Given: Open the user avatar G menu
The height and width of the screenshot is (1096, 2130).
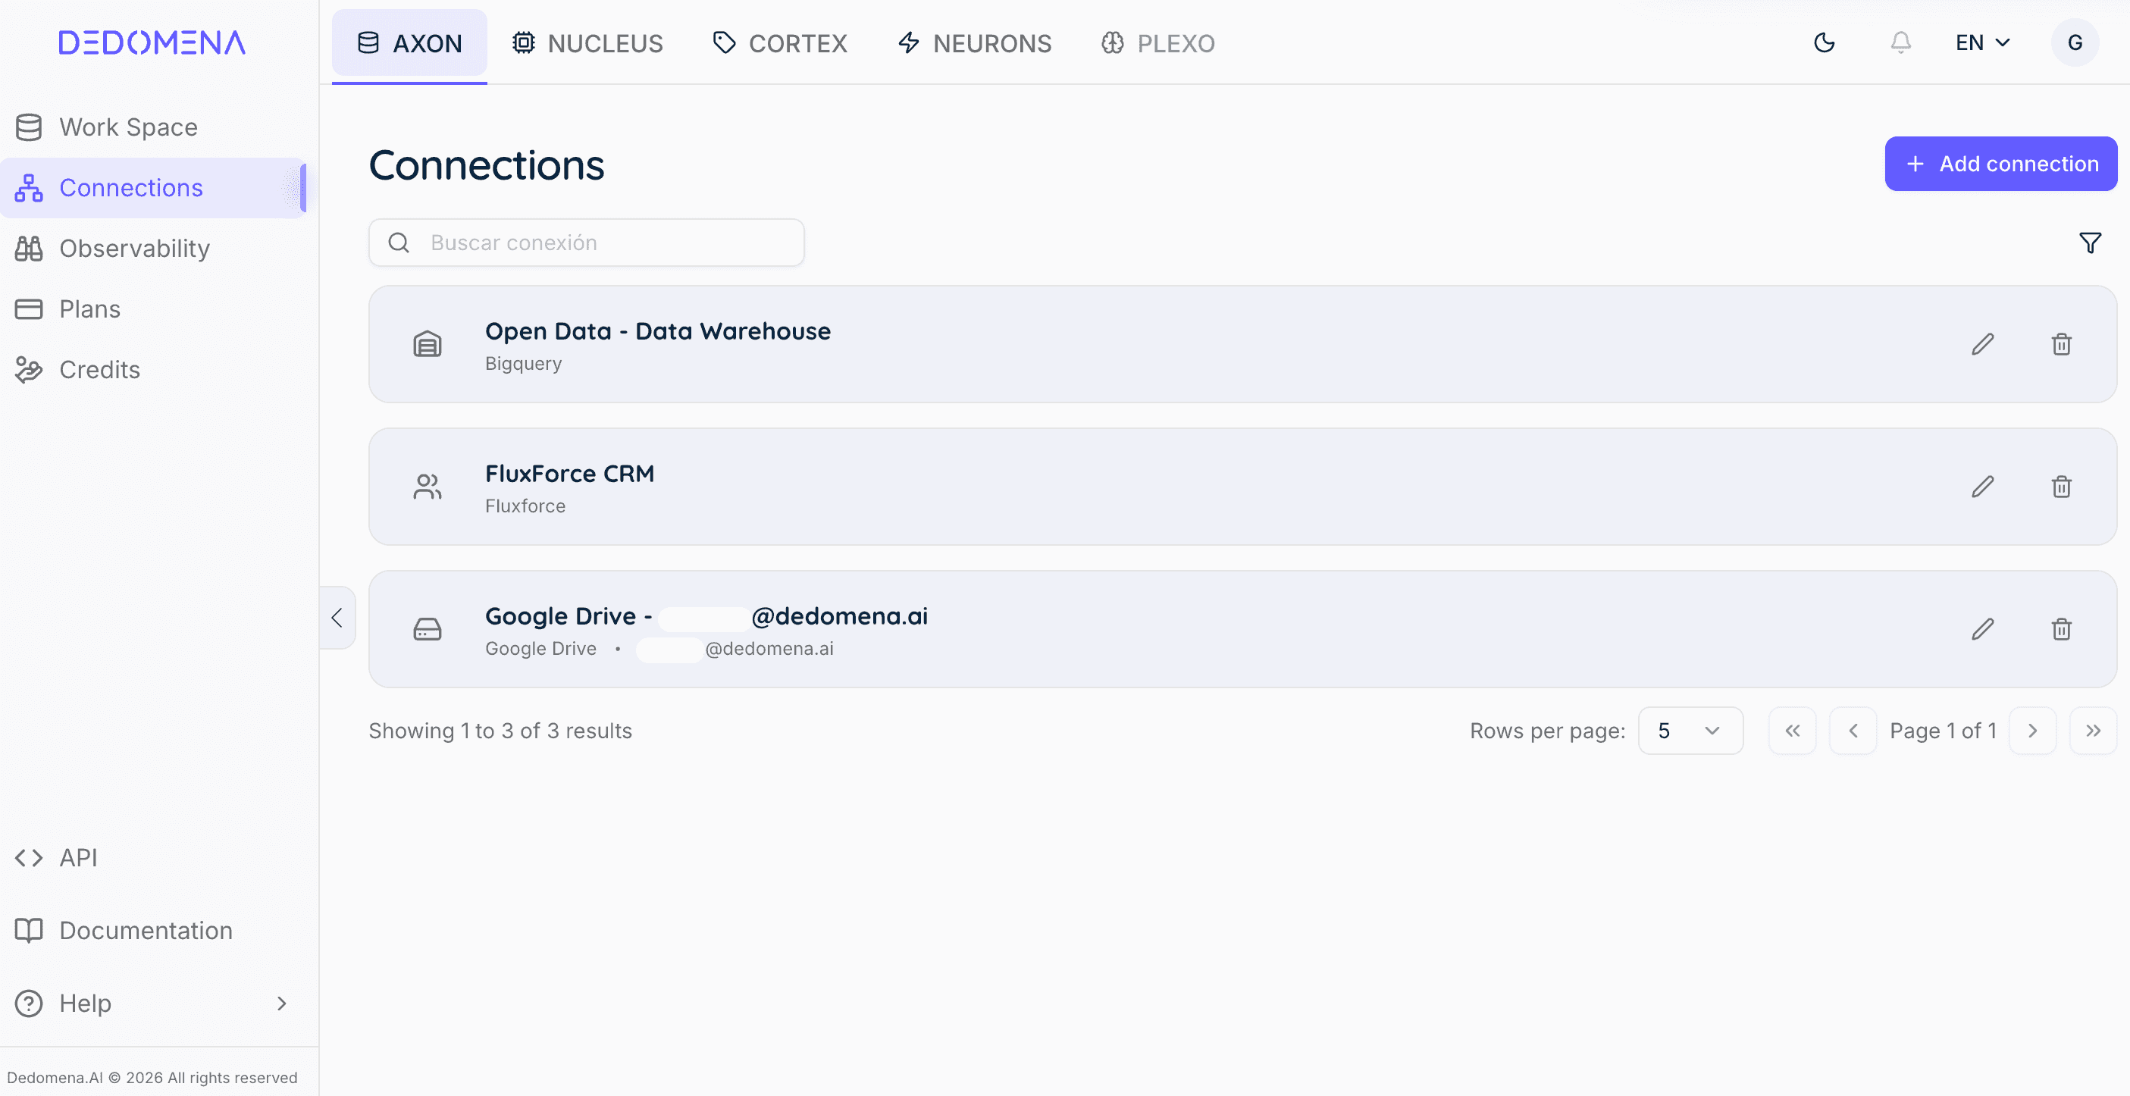Looking at the screenshot, I should coord(2075,42).
